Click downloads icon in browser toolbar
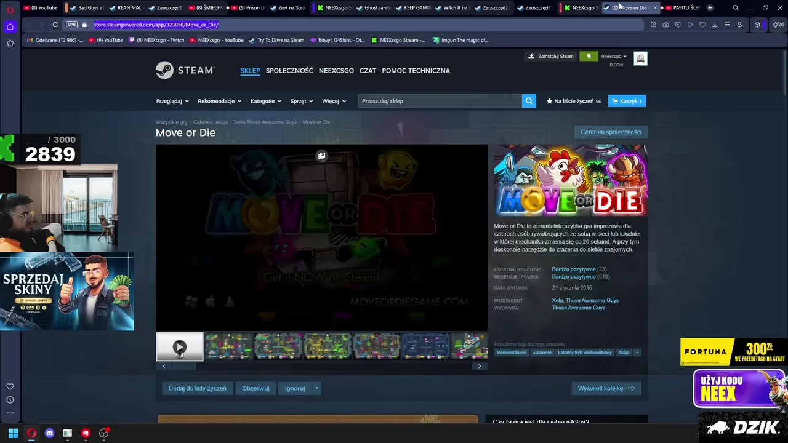The image size is (788, 443). pyautogui.click(x=715, y=25)
